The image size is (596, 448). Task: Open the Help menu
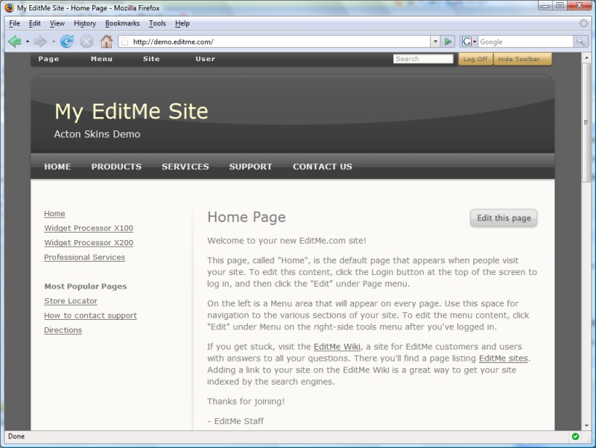click(183, 23)
